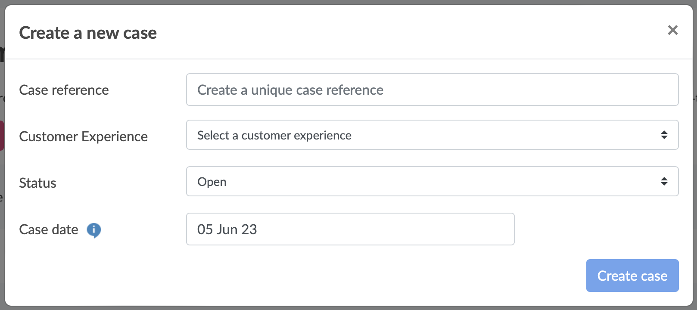Click the Customer Experience dropdown arrows icon
Viewport: 697px width, 310px height.
pos(664,135)
